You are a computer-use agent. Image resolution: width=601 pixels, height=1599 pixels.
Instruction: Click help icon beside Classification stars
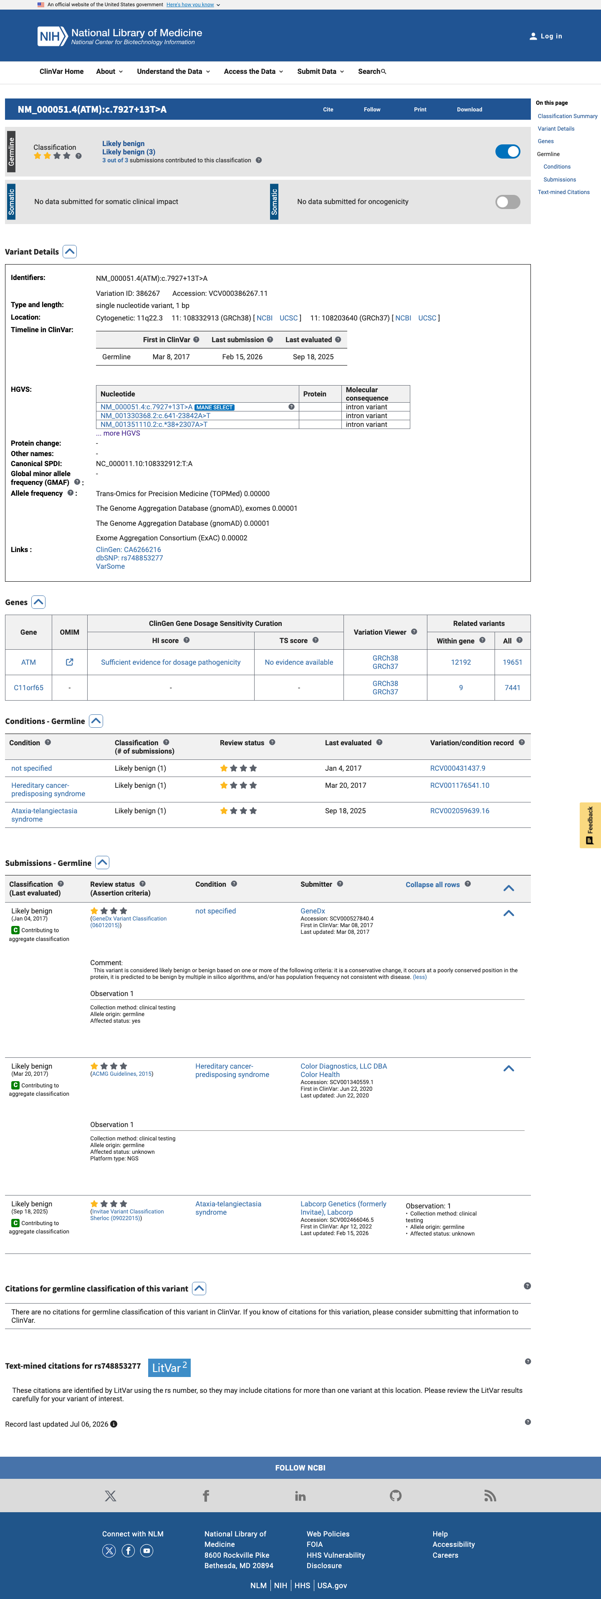[78, 156]
